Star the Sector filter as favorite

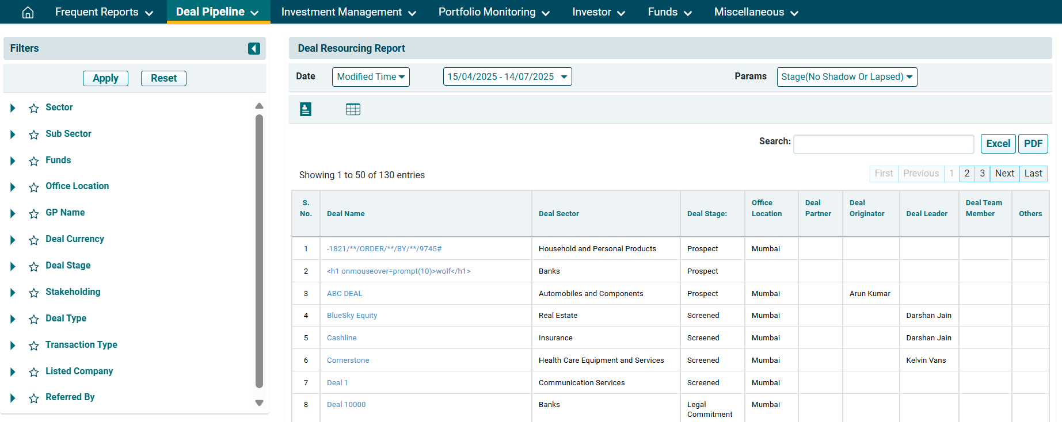pyautogui.click(x=34, y=108)
